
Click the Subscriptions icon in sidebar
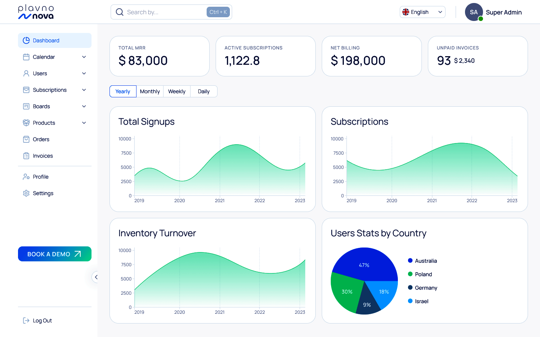click(x=26, y=90)
